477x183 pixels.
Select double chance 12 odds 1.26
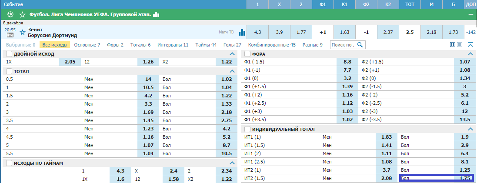pos(148,62)
